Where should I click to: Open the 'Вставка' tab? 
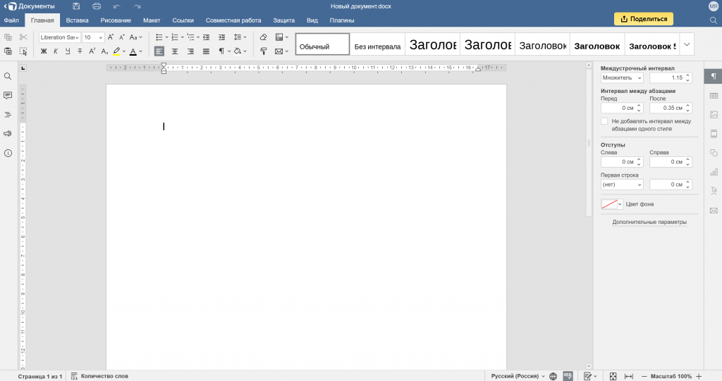77,20
